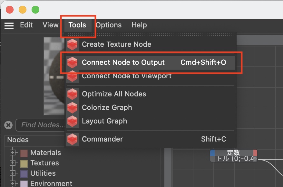Open the Help menu
Screen dimensions: 283x187
(139, 25)
